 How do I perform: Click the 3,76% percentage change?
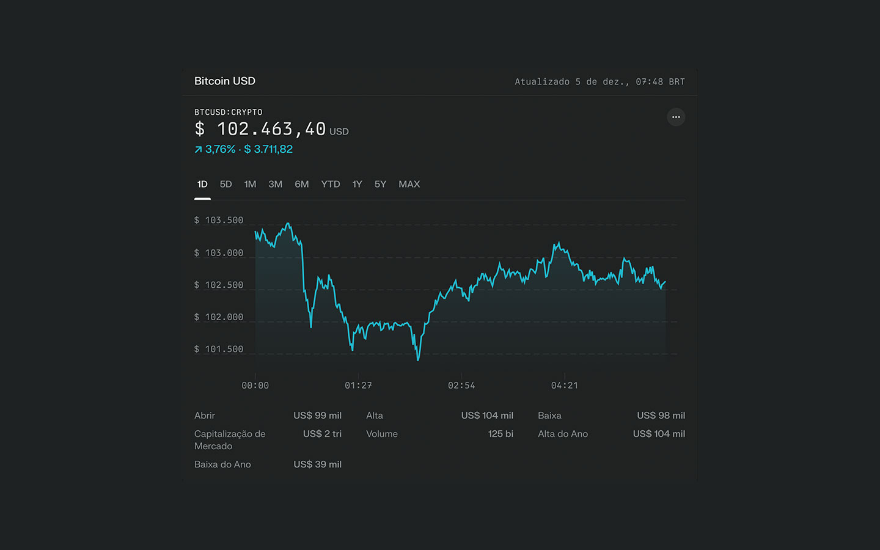coord(220,149)
